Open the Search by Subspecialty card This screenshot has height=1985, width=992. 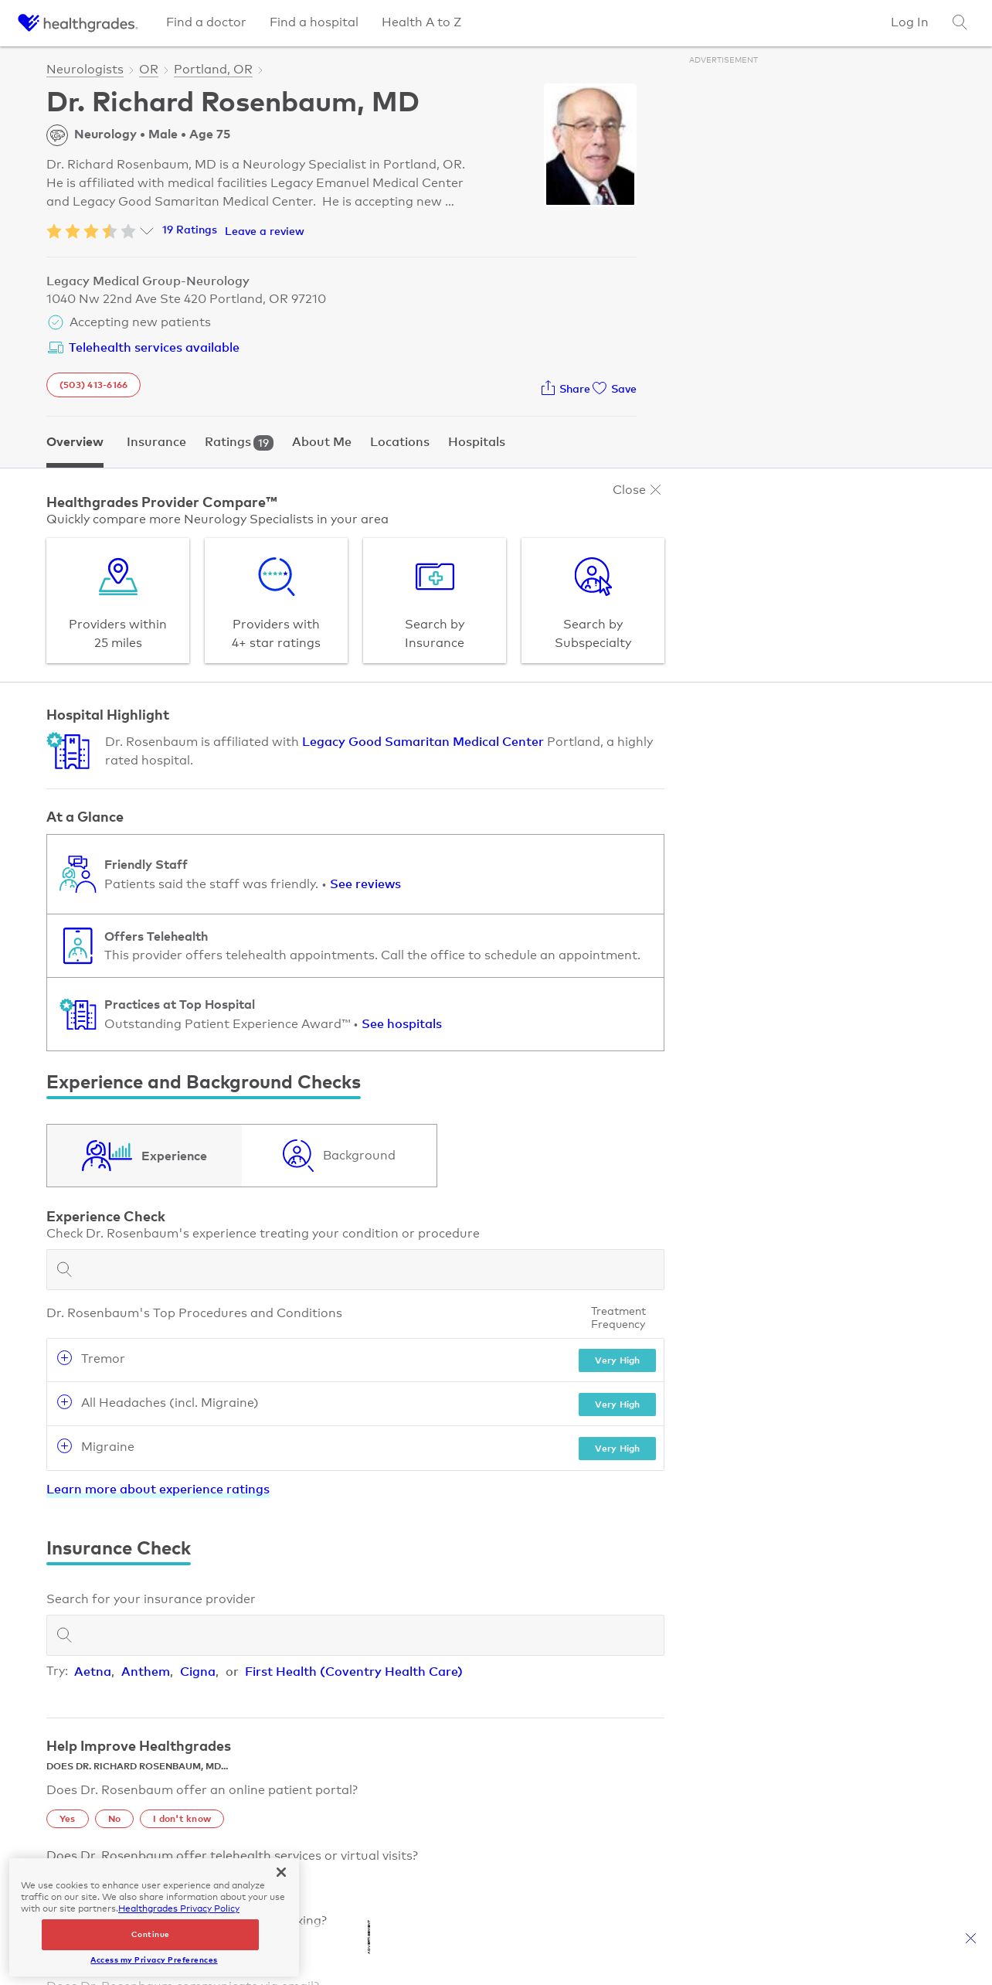tap(593, 601)
